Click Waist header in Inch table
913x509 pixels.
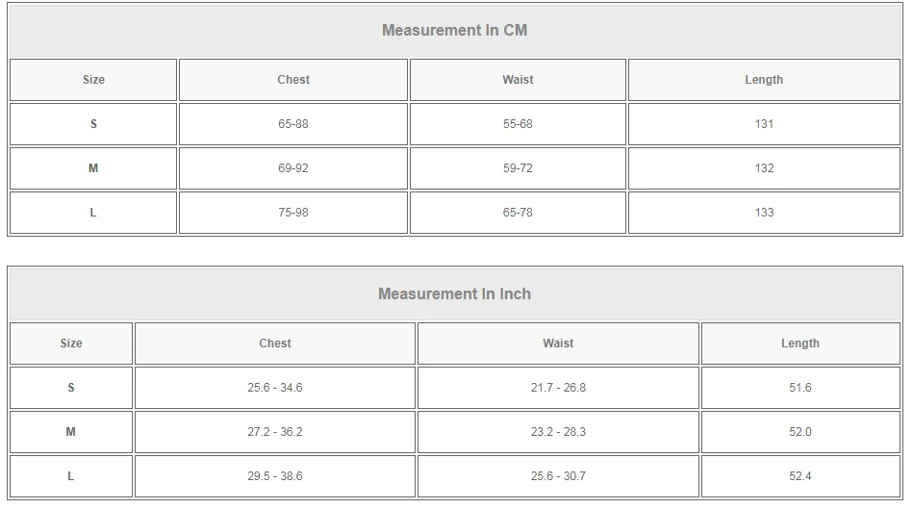[x=558, y=344]
